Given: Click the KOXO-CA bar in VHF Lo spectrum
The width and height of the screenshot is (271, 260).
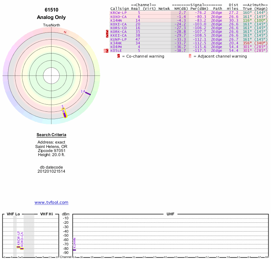Looking at the screenshot, I should (x=22, y=248).
